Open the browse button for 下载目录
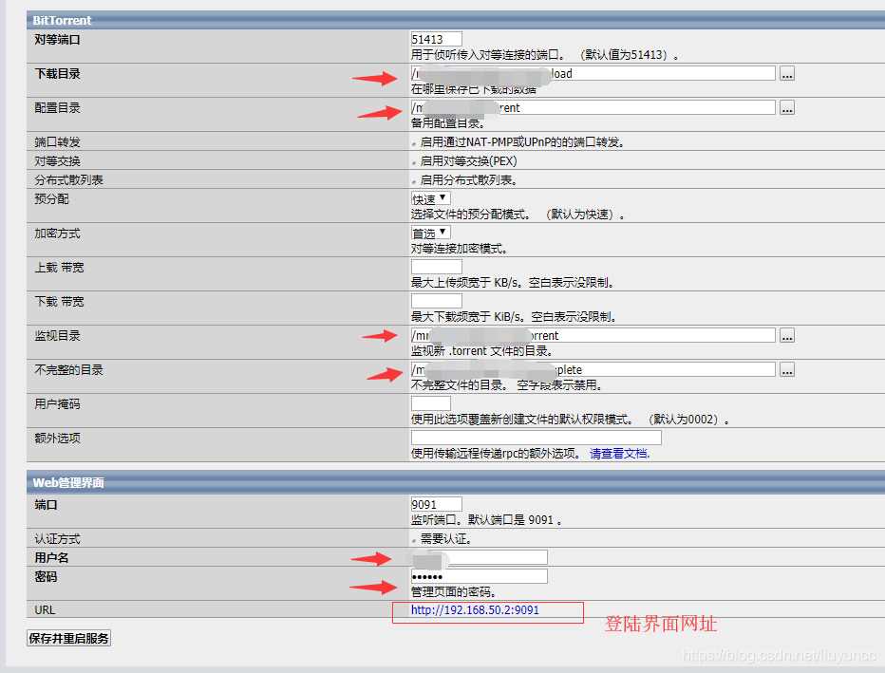Viewport: 885px width, 673px height. (787, 73)
